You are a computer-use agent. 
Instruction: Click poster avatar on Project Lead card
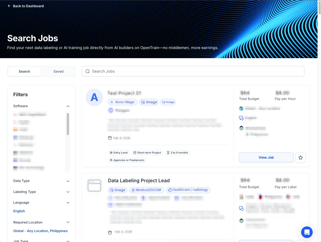click(241, 221)
